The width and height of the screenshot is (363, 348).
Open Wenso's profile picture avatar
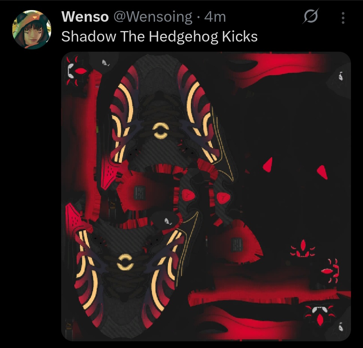point(32,29)
